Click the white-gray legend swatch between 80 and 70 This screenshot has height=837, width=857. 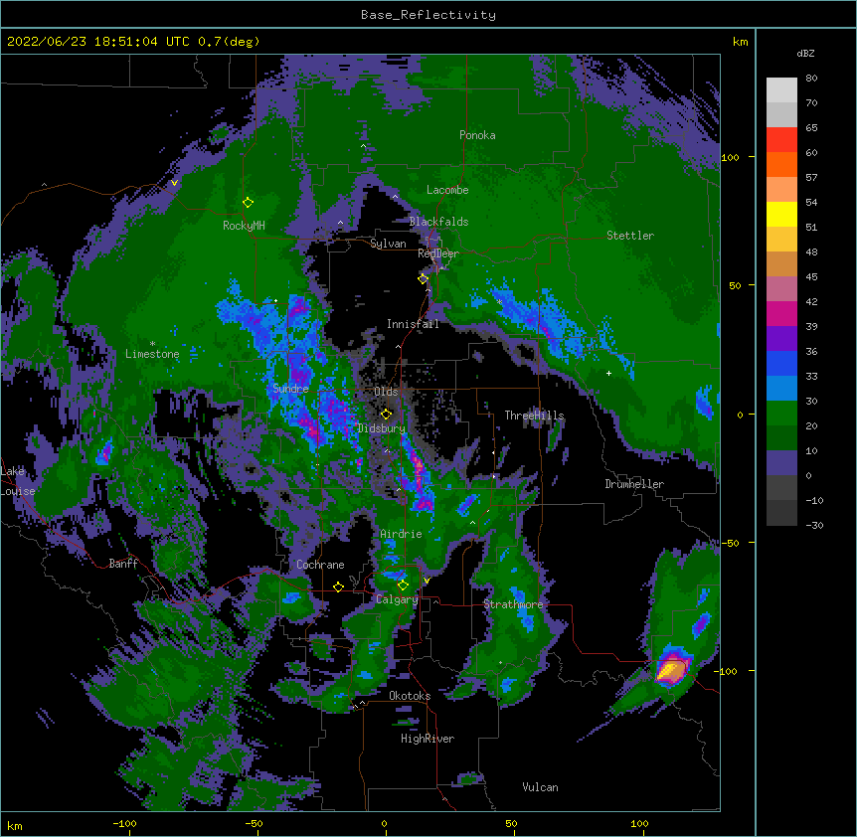pyautogui.click(x=781, y=89)
